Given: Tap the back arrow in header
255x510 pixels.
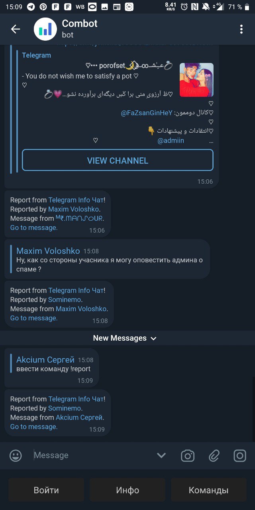Looking at the screenshot, I should click(15, 29).
